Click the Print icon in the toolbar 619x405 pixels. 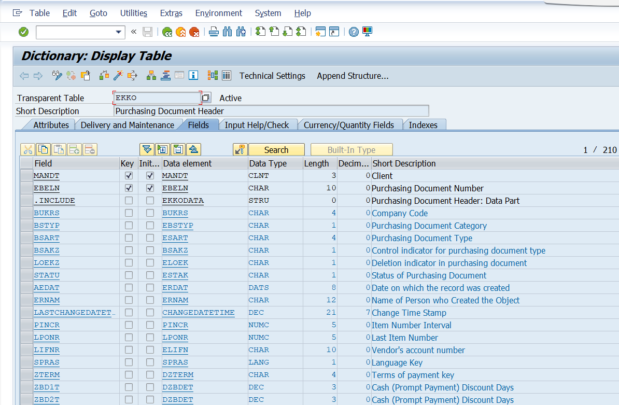coord(214,32)
